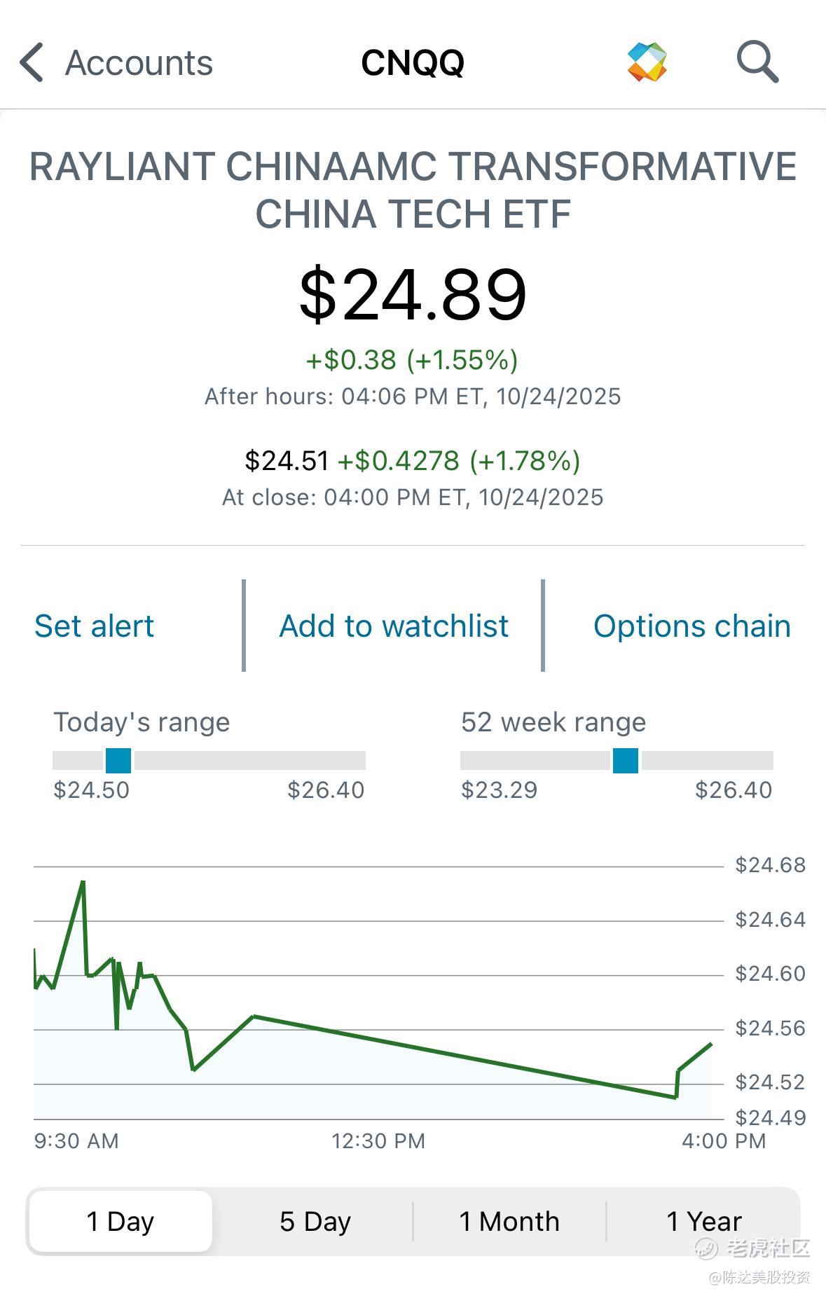The image size is (826, 1296).
Task: Show the 1 Year chart
Action: pyautogui.click(x=703, y=1221)
